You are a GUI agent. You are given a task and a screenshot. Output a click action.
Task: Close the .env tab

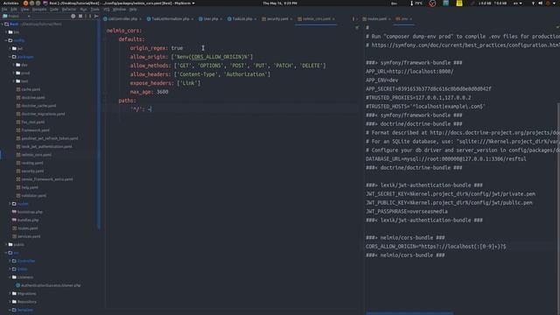tap(410, 19)
